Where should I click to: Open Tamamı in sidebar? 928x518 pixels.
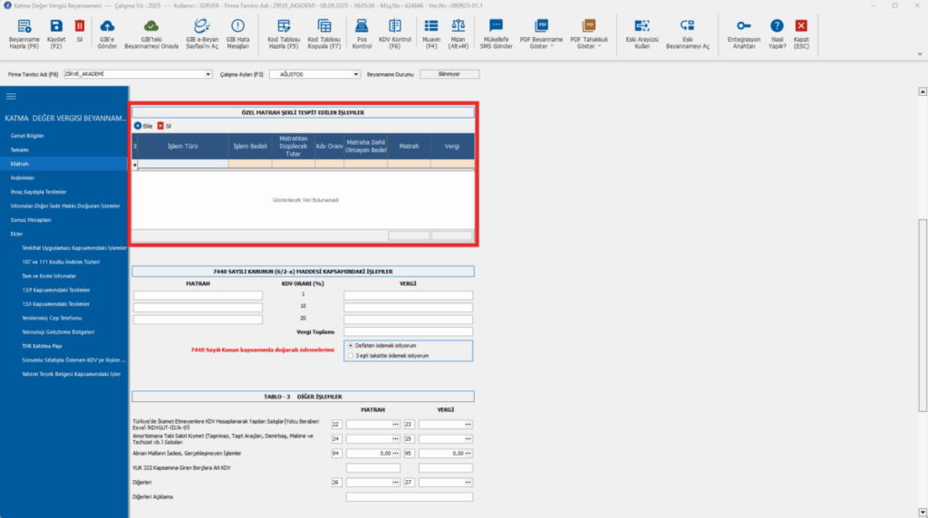coord(20,150)
